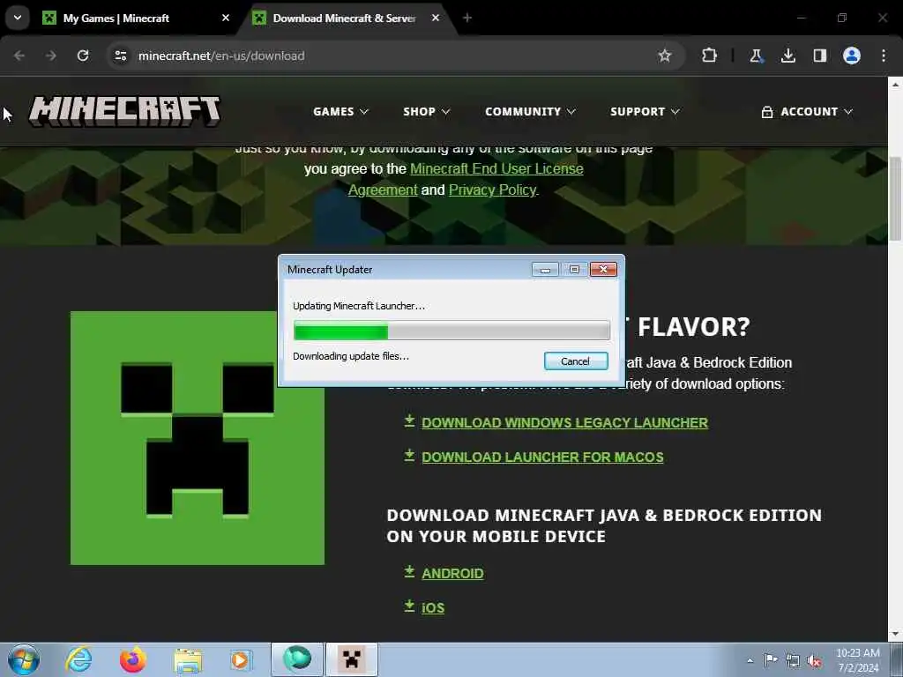This screenshot has width=903, height=677.
Task: Click the browser forward arrow
Action: (50, 56)
